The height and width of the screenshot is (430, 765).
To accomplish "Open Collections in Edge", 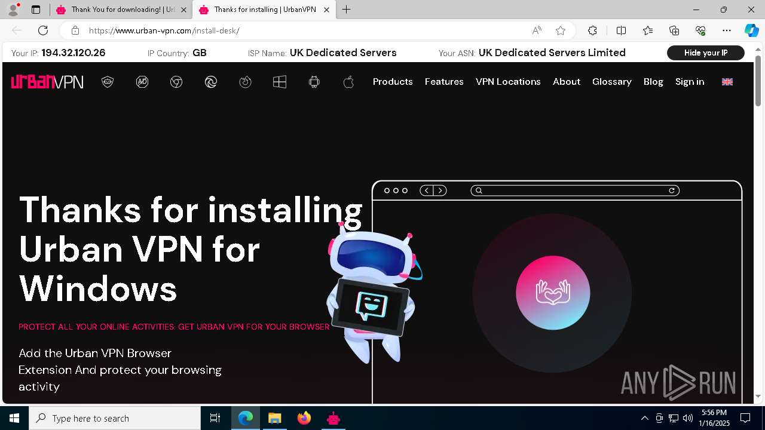I will tap(674, 30).
